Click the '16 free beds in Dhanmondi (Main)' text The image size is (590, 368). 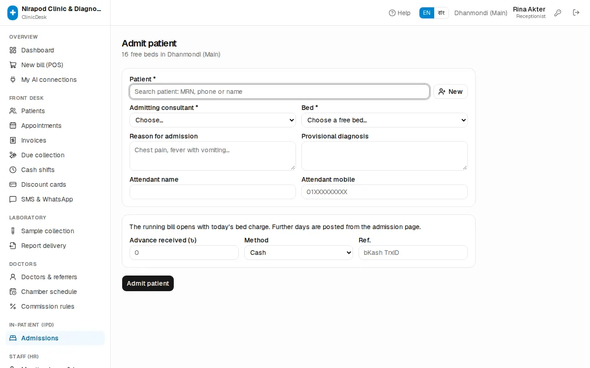pos(171,54)
